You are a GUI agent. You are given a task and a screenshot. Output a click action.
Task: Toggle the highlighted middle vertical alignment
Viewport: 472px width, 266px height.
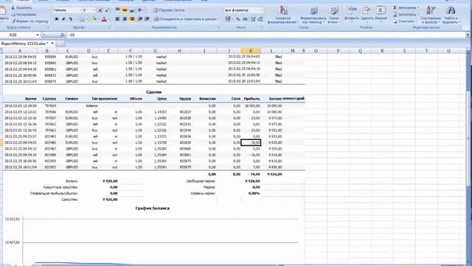coord(125,10)
